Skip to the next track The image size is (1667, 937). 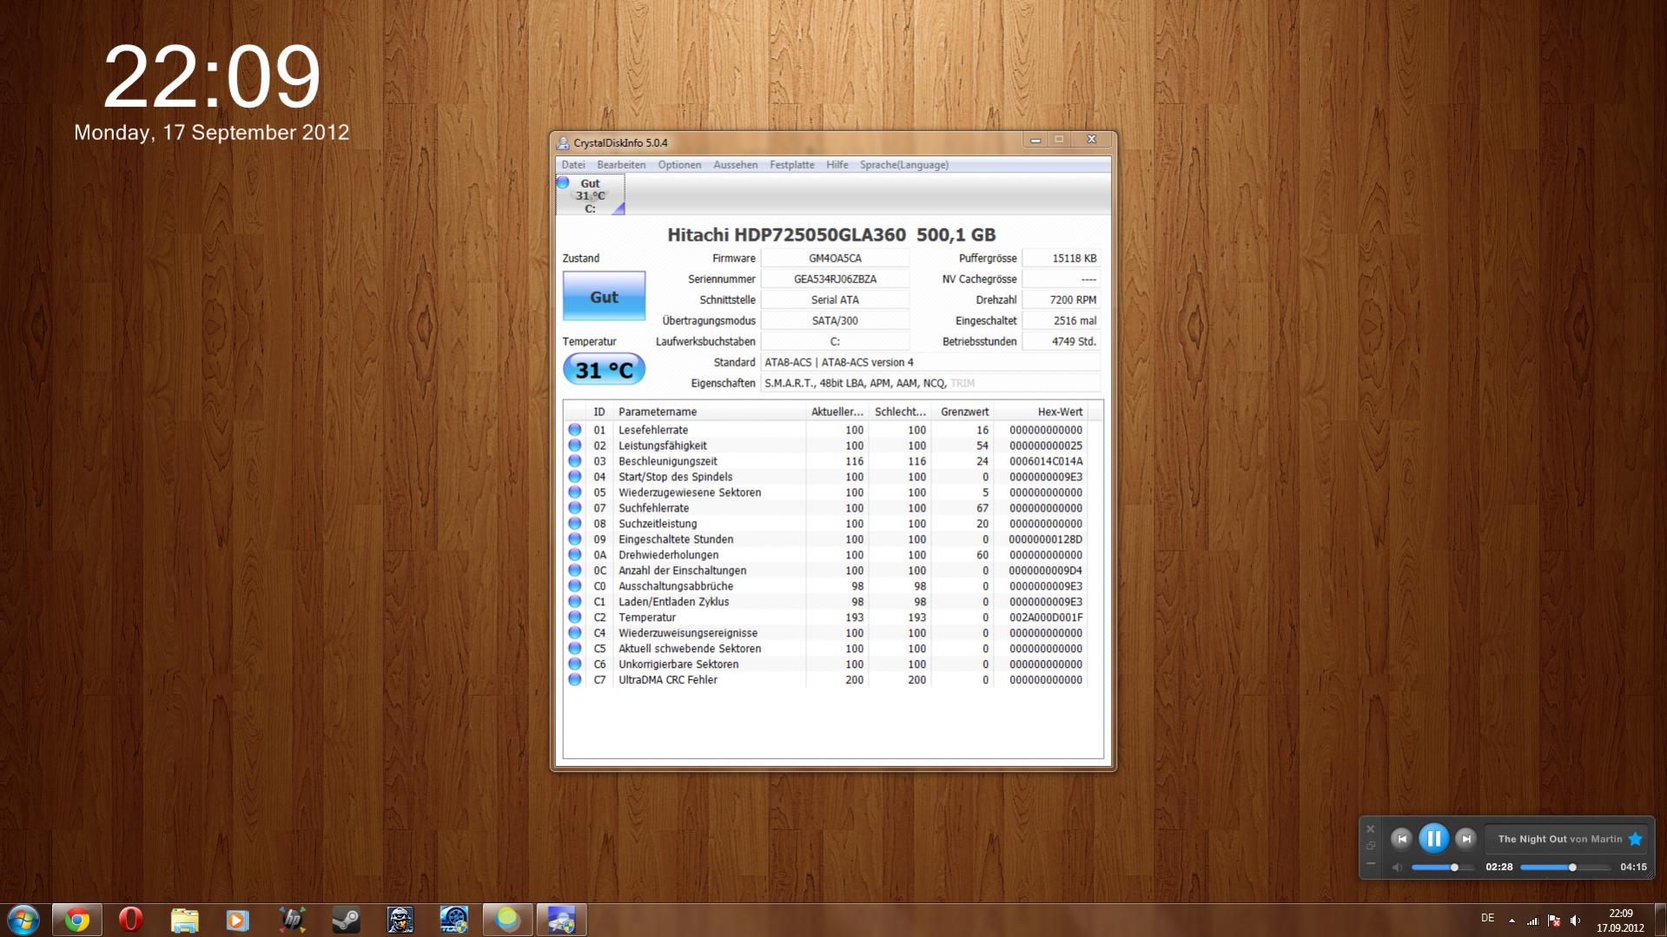point(1465,838)
